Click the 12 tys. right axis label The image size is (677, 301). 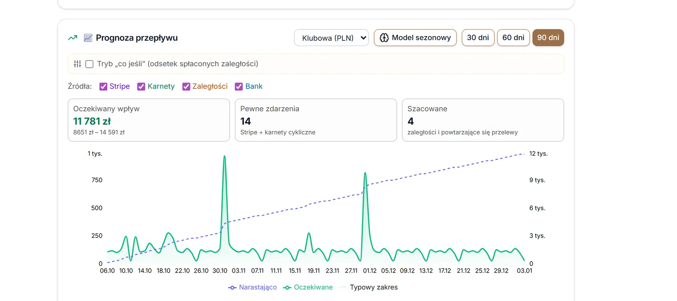(x=538, y=154)
